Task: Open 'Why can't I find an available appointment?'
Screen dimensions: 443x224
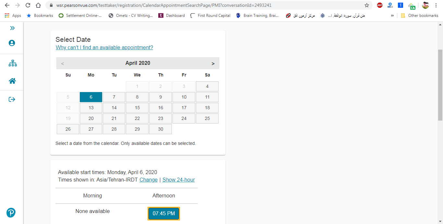Action: (x=104, y=48)
